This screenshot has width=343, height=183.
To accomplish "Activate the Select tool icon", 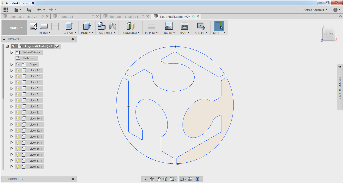I will pos(219,26).
